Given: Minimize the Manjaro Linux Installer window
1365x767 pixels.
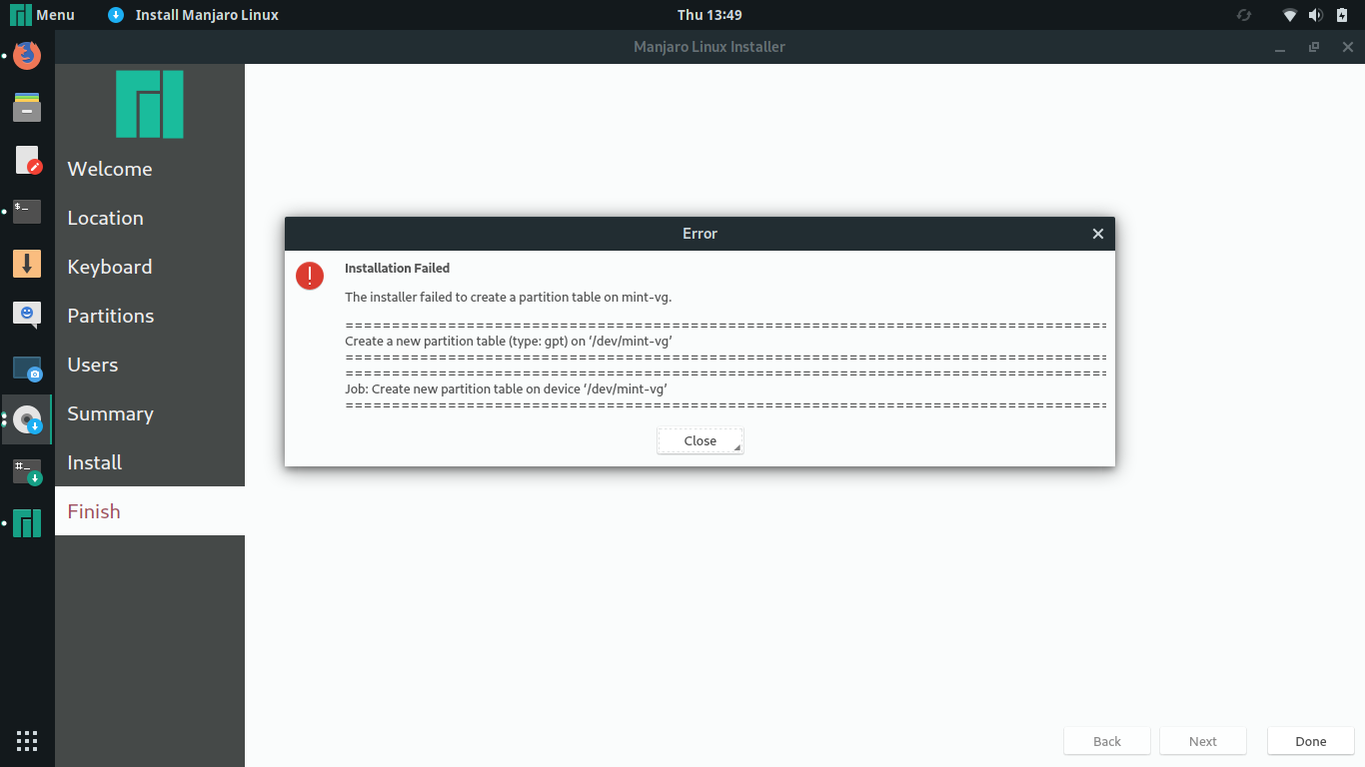Looking at the screenshot, I should [1280, 47].
